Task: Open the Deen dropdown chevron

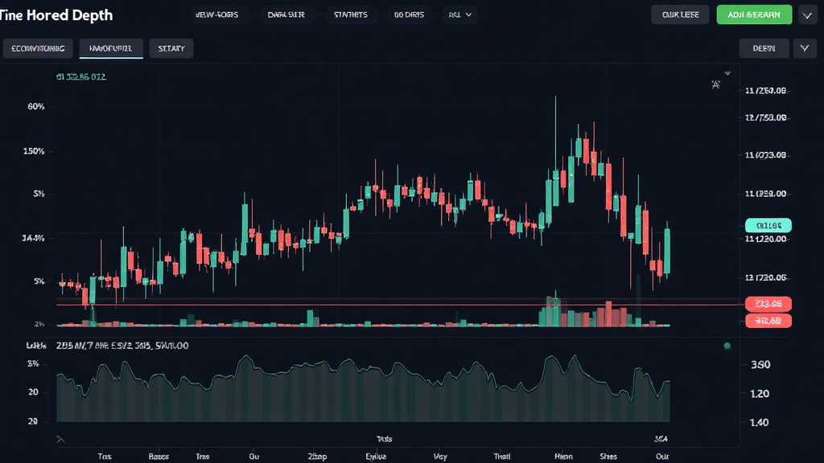Action: [804, 48]
